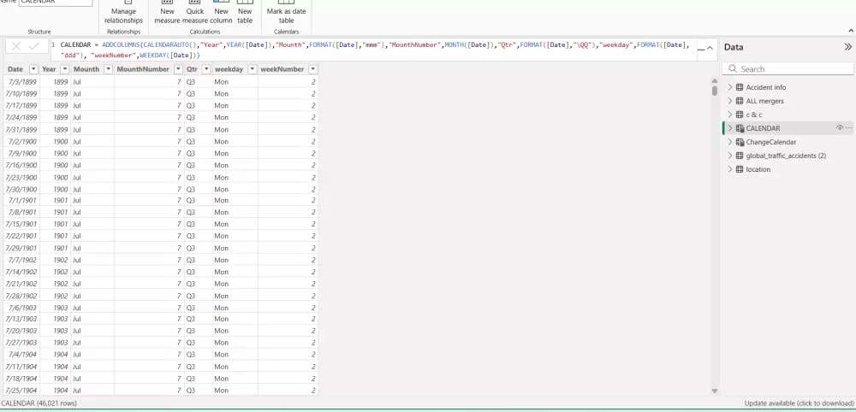Open weekNumber column filter dropdown

point(312,69)
